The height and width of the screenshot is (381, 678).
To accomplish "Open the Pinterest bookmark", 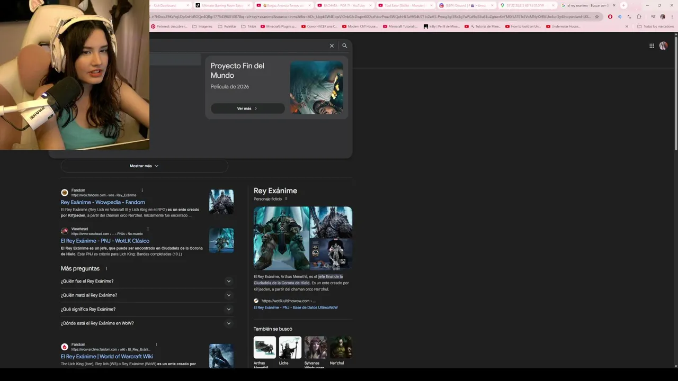I will click(x=169, y=26).
